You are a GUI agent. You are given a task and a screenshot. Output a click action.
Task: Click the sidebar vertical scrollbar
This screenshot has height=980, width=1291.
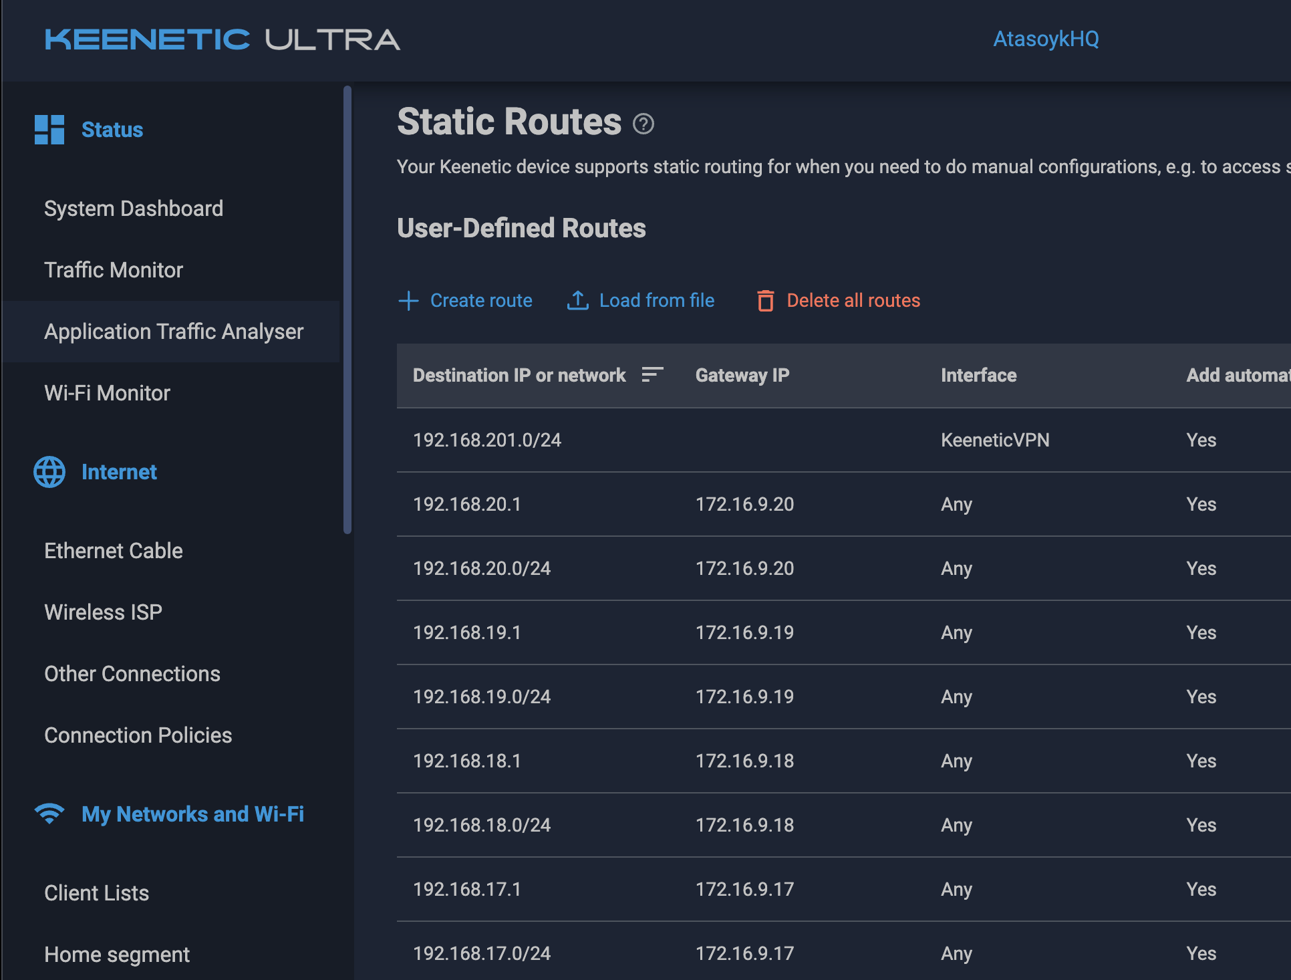(x=347, y=308)
